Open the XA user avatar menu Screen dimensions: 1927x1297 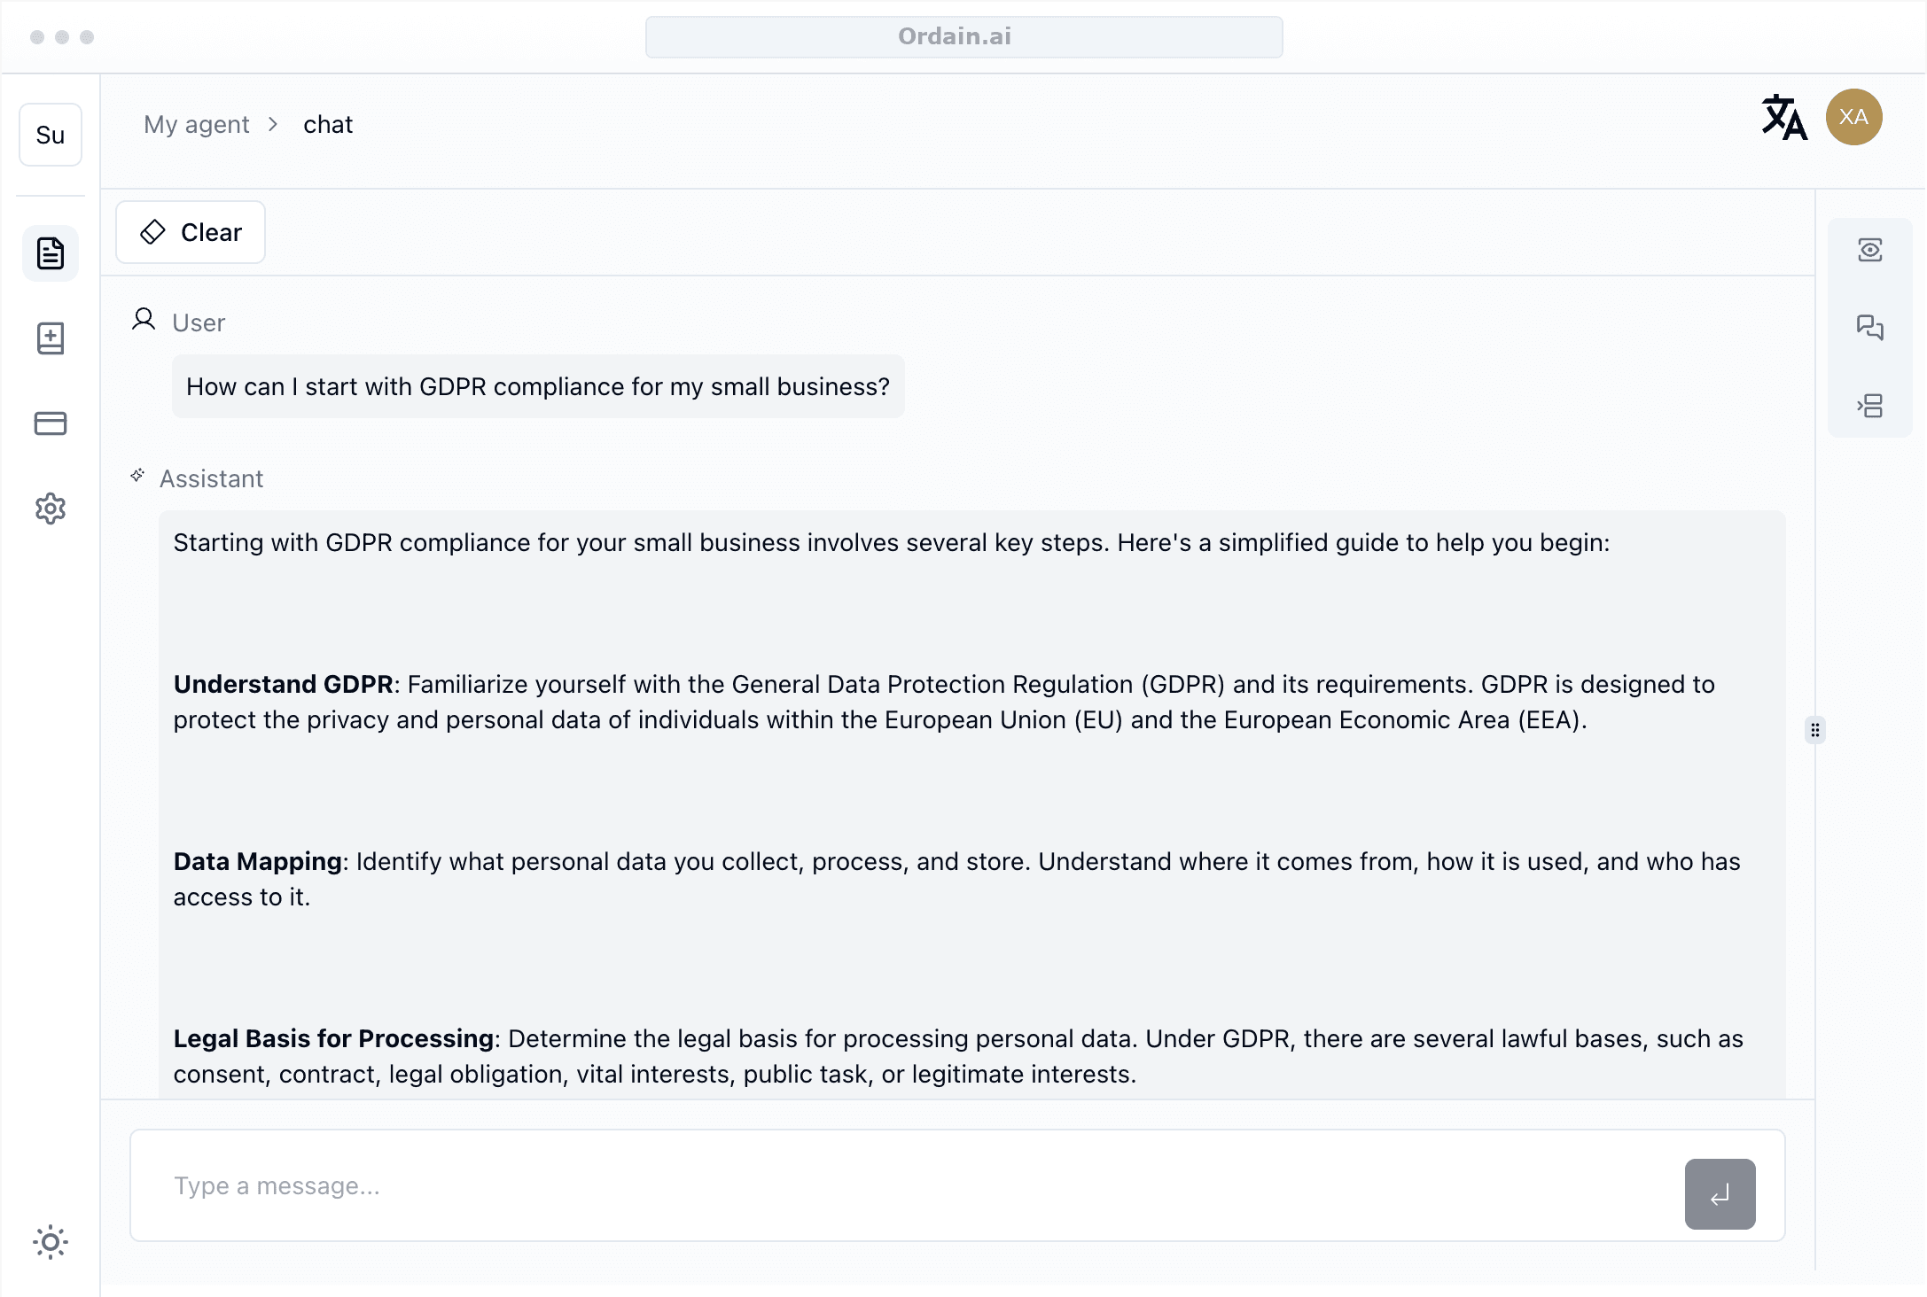1853,117
